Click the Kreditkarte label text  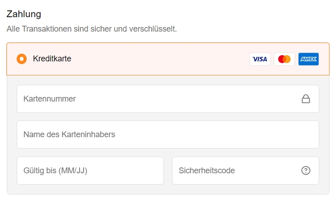pos(52,59)
